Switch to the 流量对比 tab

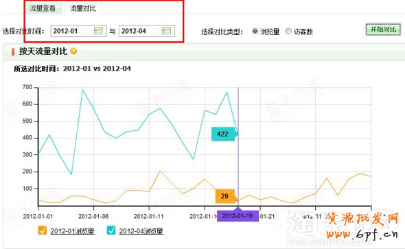click(82, 8)
